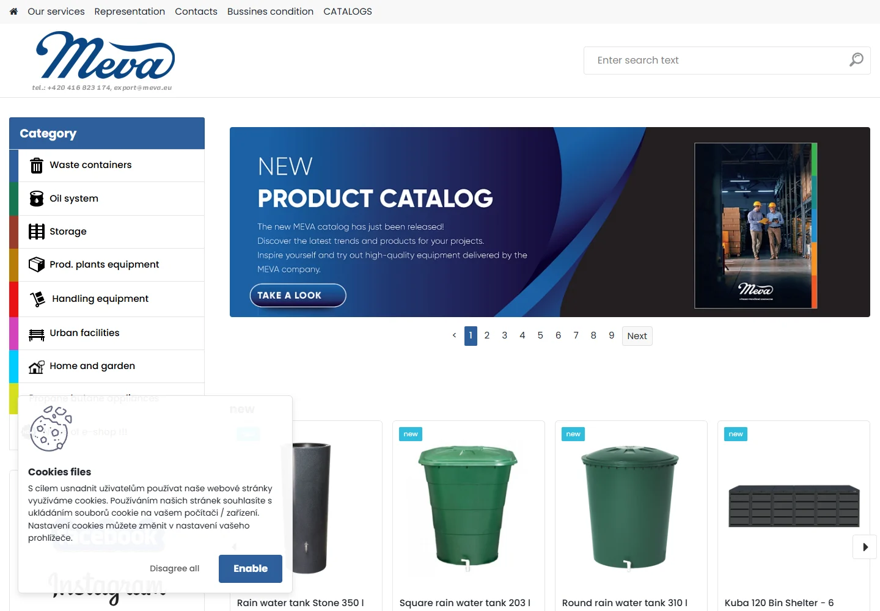Open the catalog cover image in banner

pos(756,225)
